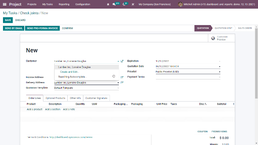258x145 pixels.
Task: Go to My Tasks breadcrumb
Action: (x=10, y=13)
